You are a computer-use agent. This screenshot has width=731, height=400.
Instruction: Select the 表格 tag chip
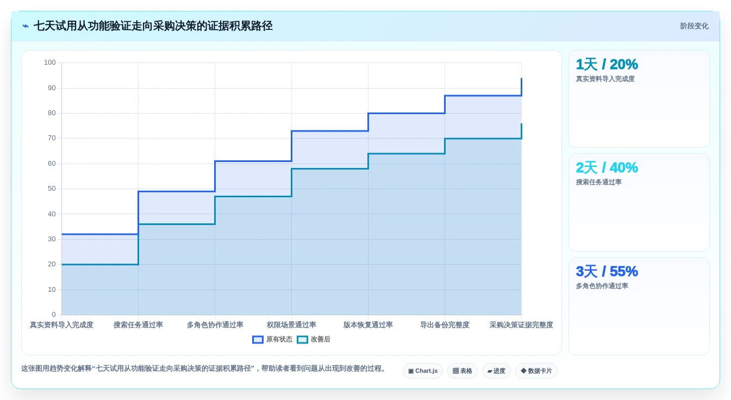point(463,371)
